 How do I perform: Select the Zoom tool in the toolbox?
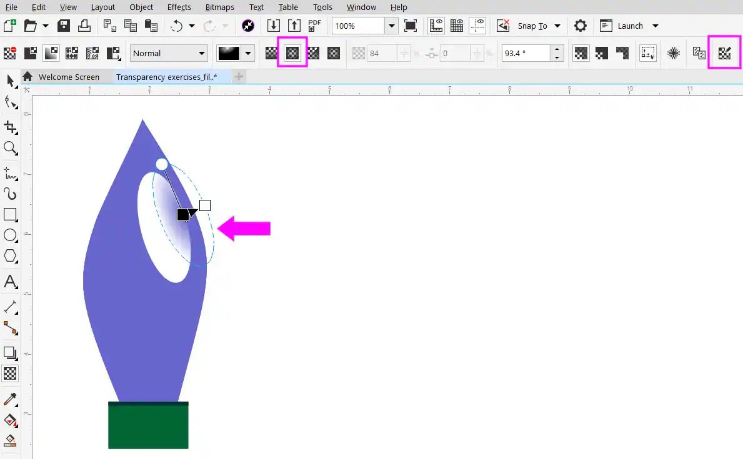[x=10, y=149]
